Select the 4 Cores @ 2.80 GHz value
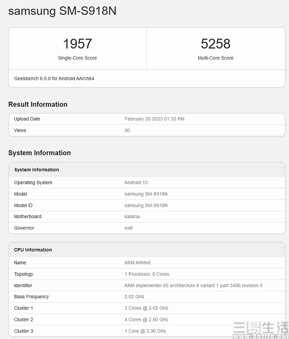The image size is (289, 339). (x=146, y=320)
